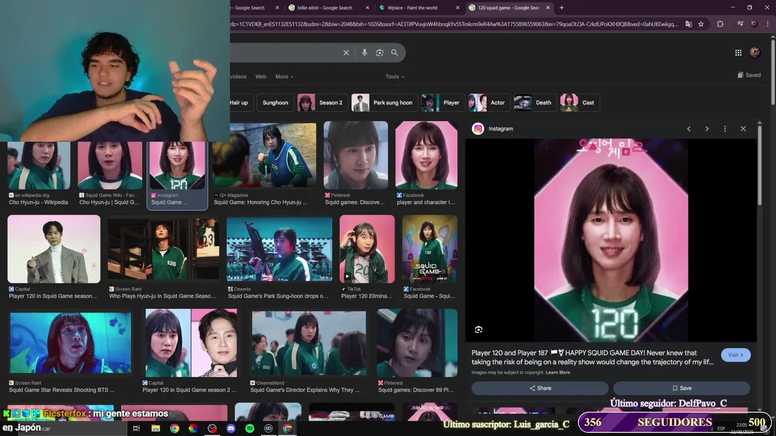Show next image in preview panel

point(707,129)
